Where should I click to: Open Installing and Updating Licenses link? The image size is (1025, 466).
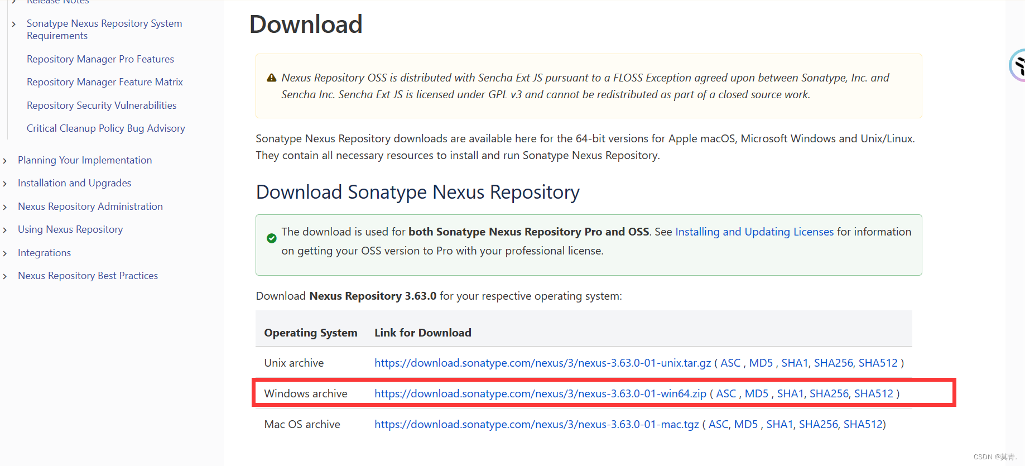(754, 232)
